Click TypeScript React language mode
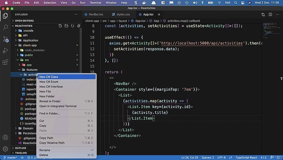Viewport: 283px width, 160px height. coord(246,158)
